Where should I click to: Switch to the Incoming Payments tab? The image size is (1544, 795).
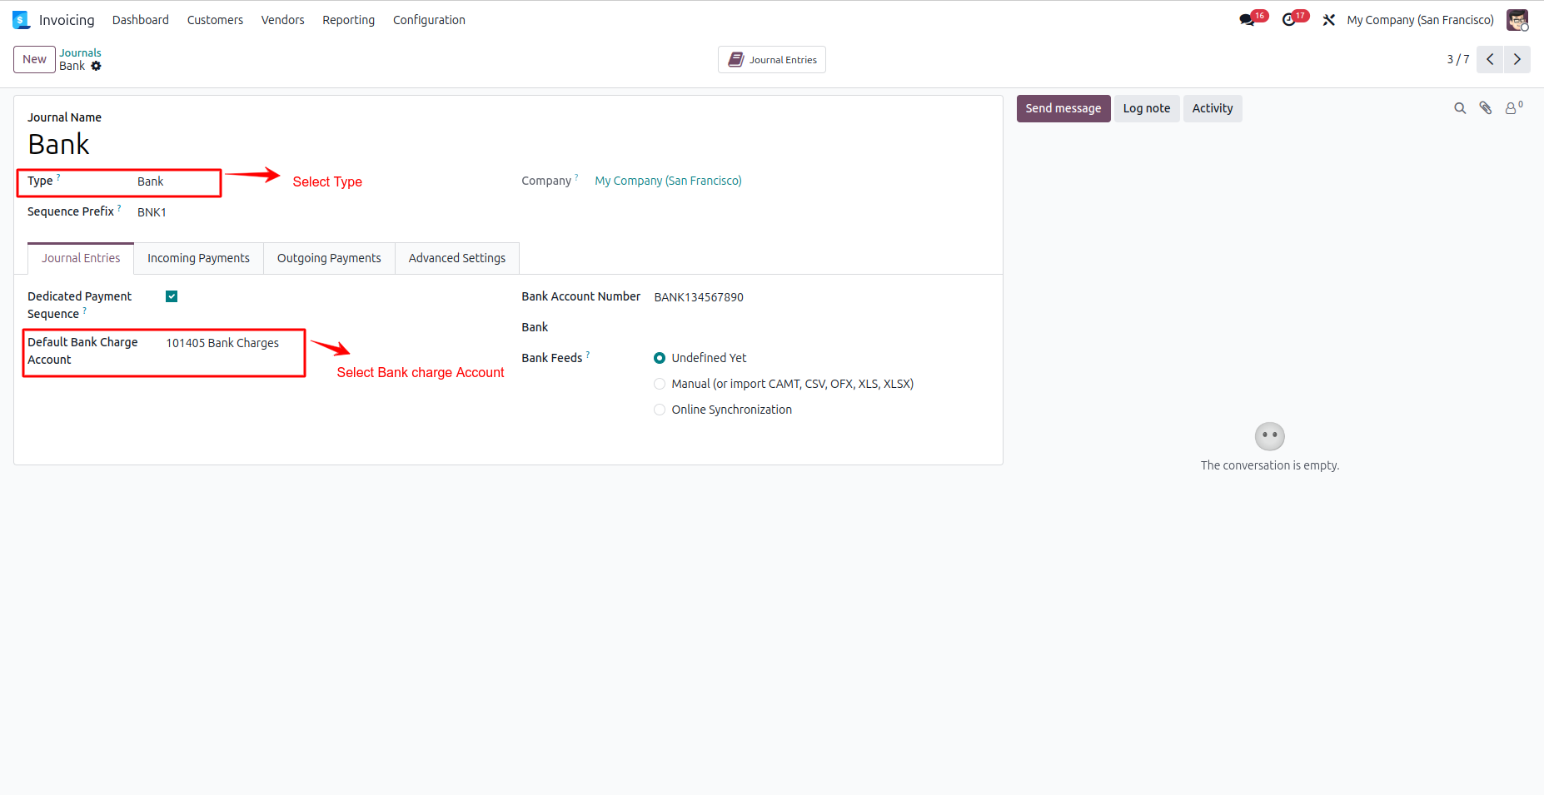[198, 258]
